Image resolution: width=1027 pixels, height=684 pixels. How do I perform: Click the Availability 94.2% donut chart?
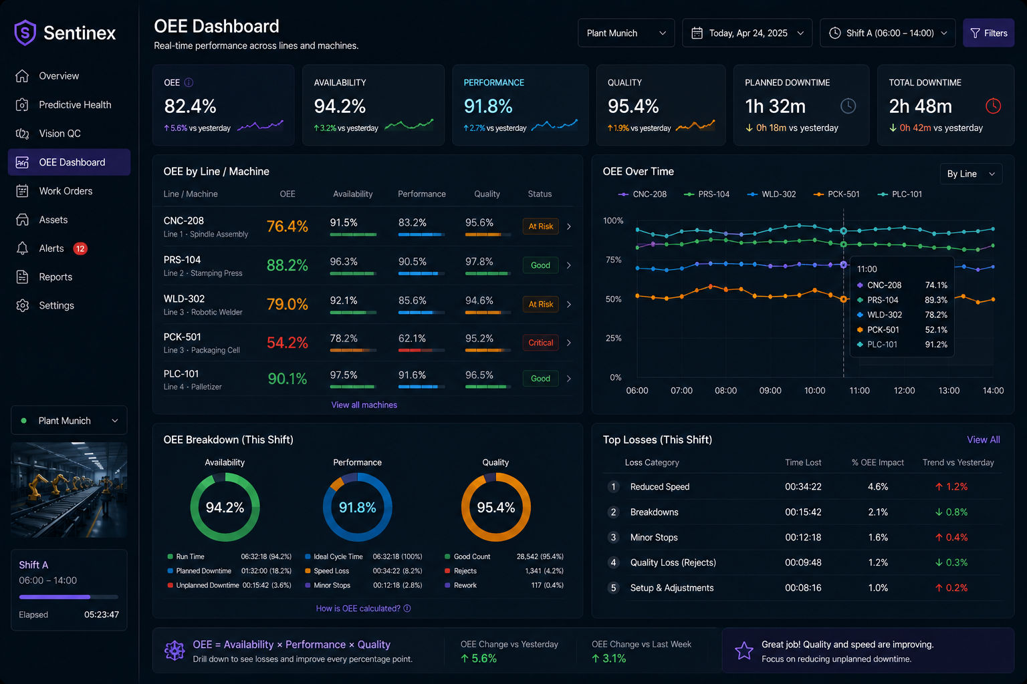click(225, 508)
